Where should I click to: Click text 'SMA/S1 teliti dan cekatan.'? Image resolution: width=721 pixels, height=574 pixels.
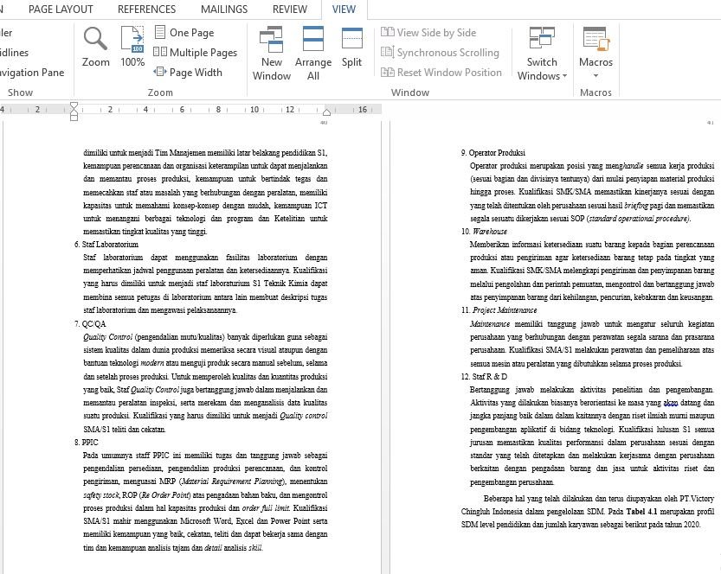[x=124, y=430]
